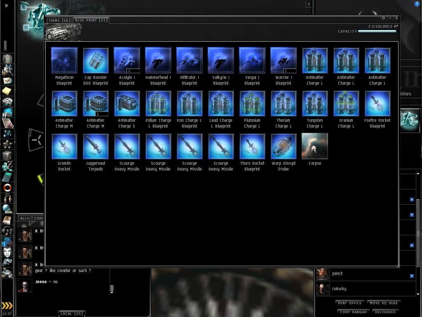The width and height of the screenshot is (422, 317).
Task: Open the CORP HANGAR button
Action: coord(353,312)
